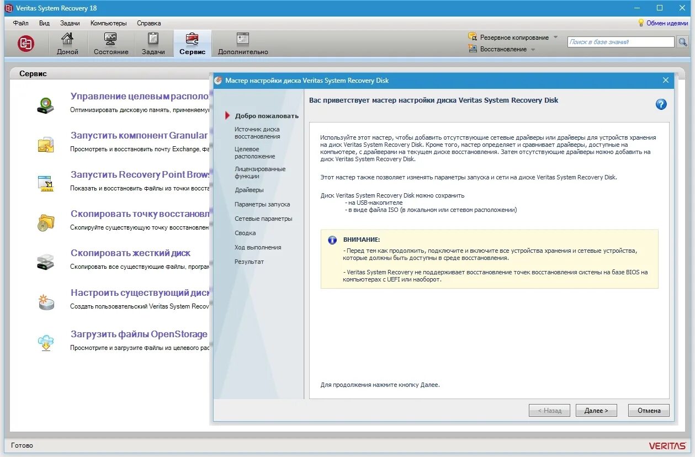Select Ход выполнения wizard step

click(x=258, y=247)
